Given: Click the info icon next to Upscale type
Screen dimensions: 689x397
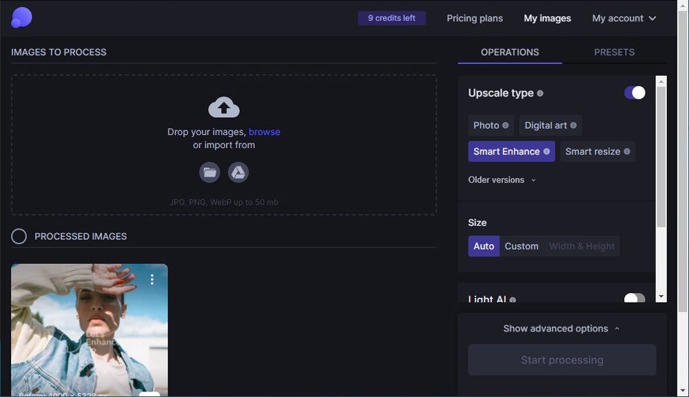Looking at the screenshot, I should (540, 93).
